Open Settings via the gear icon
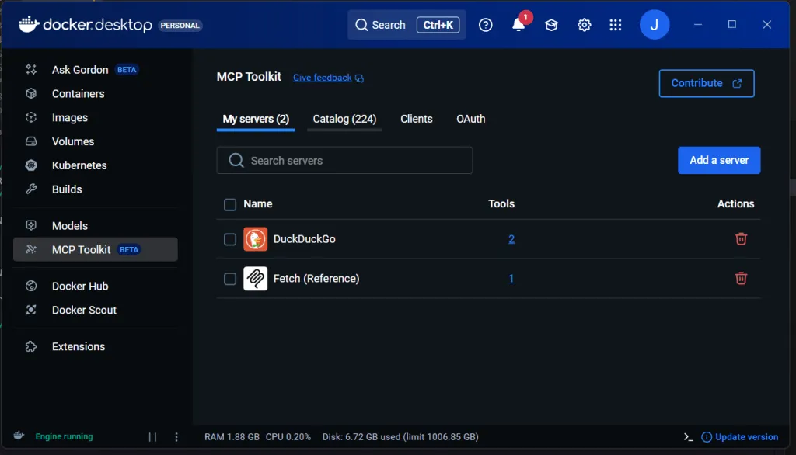This screenshot has height=455, width=796. point(584,24)
